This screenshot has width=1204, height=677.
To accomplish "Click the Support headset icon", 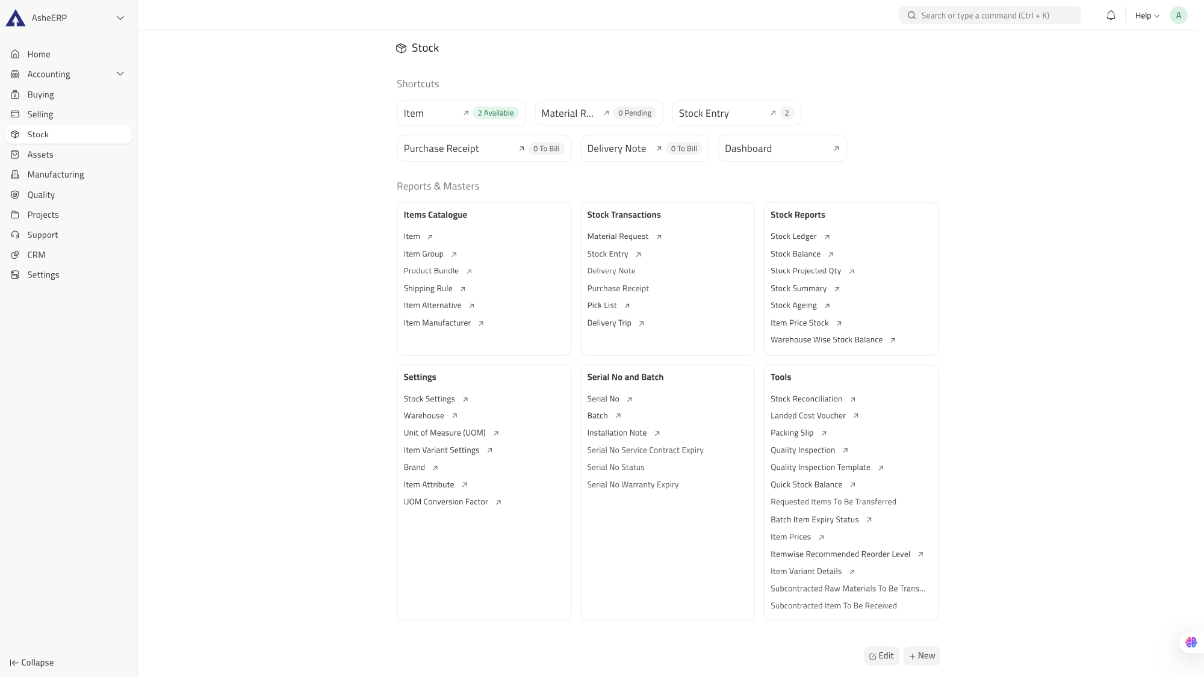I will pos(15,235).
